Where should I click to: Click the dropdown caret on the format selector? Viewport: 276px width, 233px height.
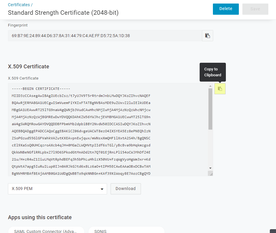coord(102,189)
